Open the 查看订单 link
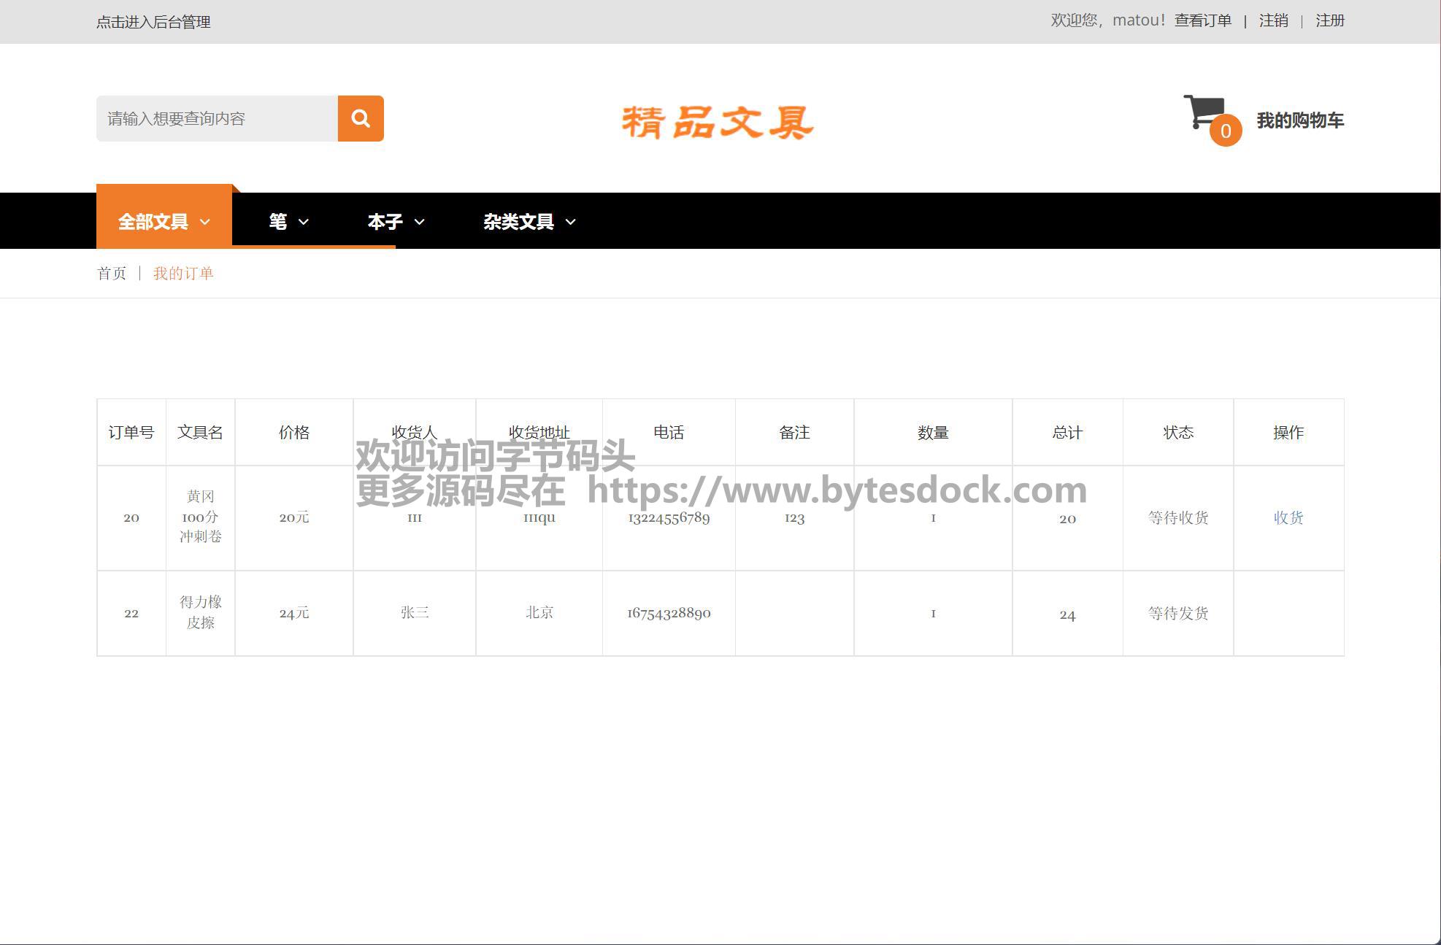This screenshot has height=945, width=1441. (x=1202, y=20)
